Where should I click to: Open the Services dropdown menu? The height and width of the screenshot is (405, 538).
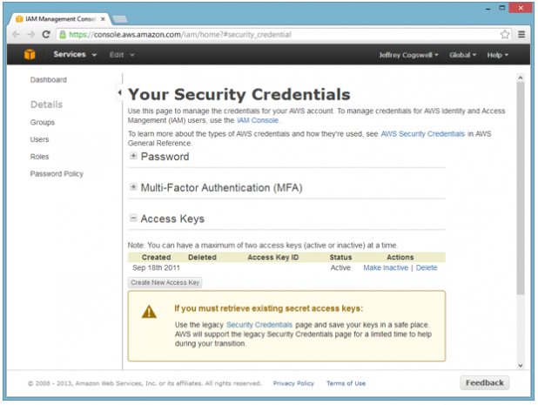tap(75, 55)
